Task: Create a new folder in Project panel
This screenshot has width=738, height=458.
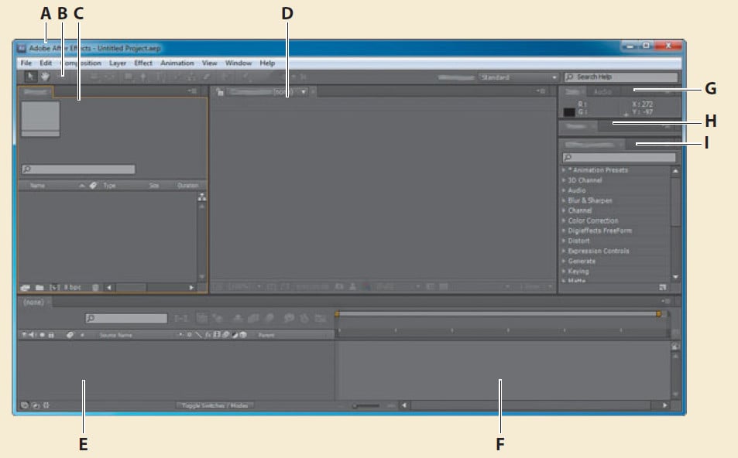Action: coord(39,287)
